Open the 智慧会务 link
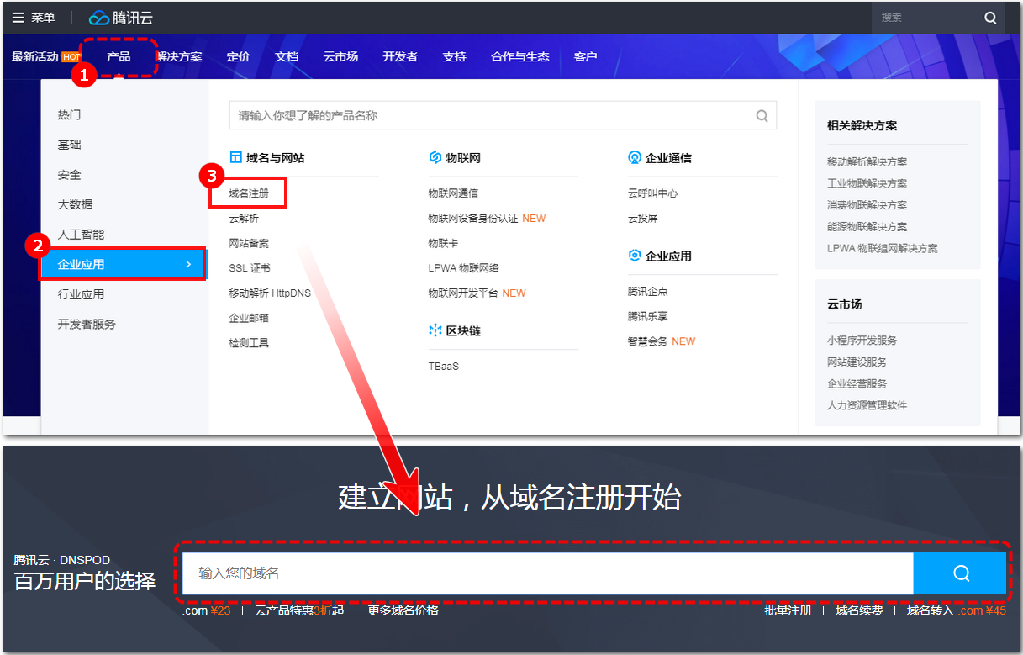Screen dimensions: 1023x655 (x=647, y=341)
